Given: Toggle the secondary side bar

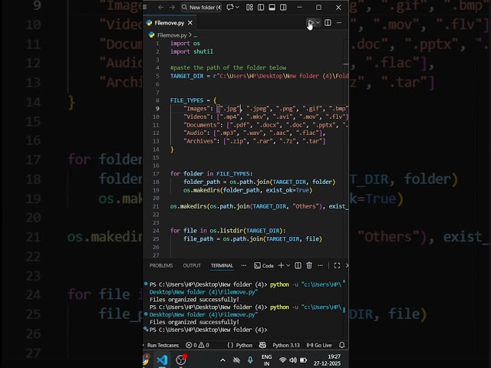Looking at the screenshot, I should (x=283, y=7).
